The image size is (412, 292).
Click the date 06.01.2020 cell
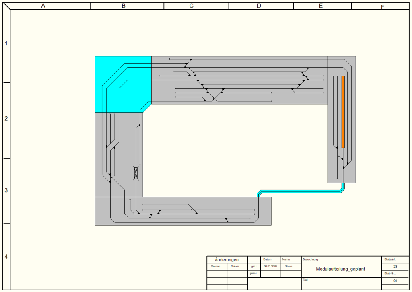(x=270, y=266)
